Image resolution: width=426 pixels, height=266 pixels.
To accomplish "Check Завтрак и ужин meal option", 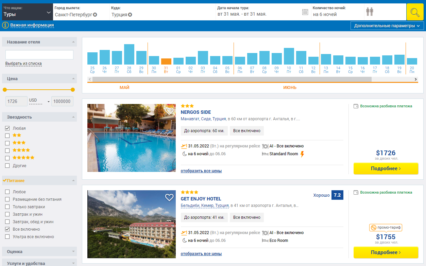I will point(7,214).
